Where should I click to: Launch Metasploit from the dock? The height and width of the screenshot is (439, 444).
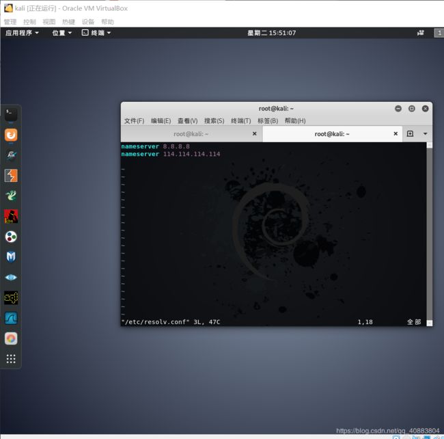coord(11,257)
